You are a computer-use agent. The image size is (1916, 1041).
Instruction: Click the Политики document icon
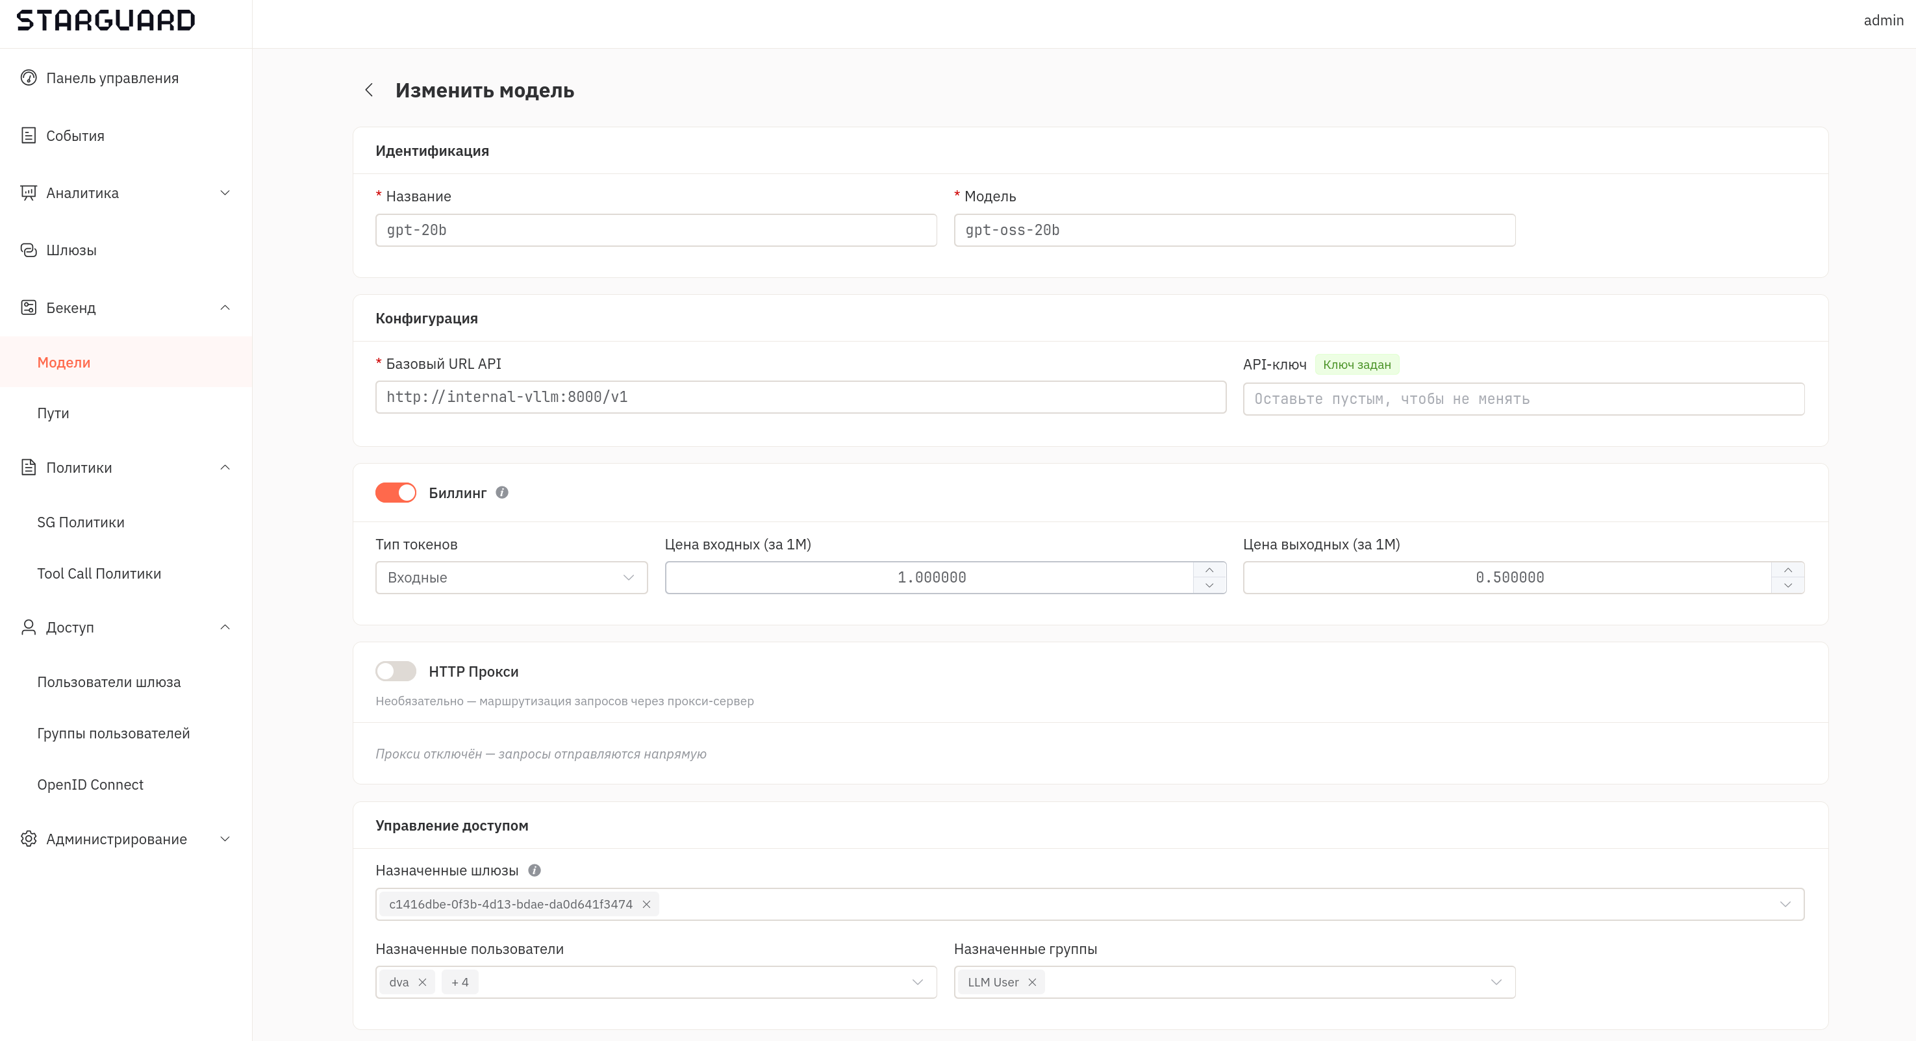29,467
